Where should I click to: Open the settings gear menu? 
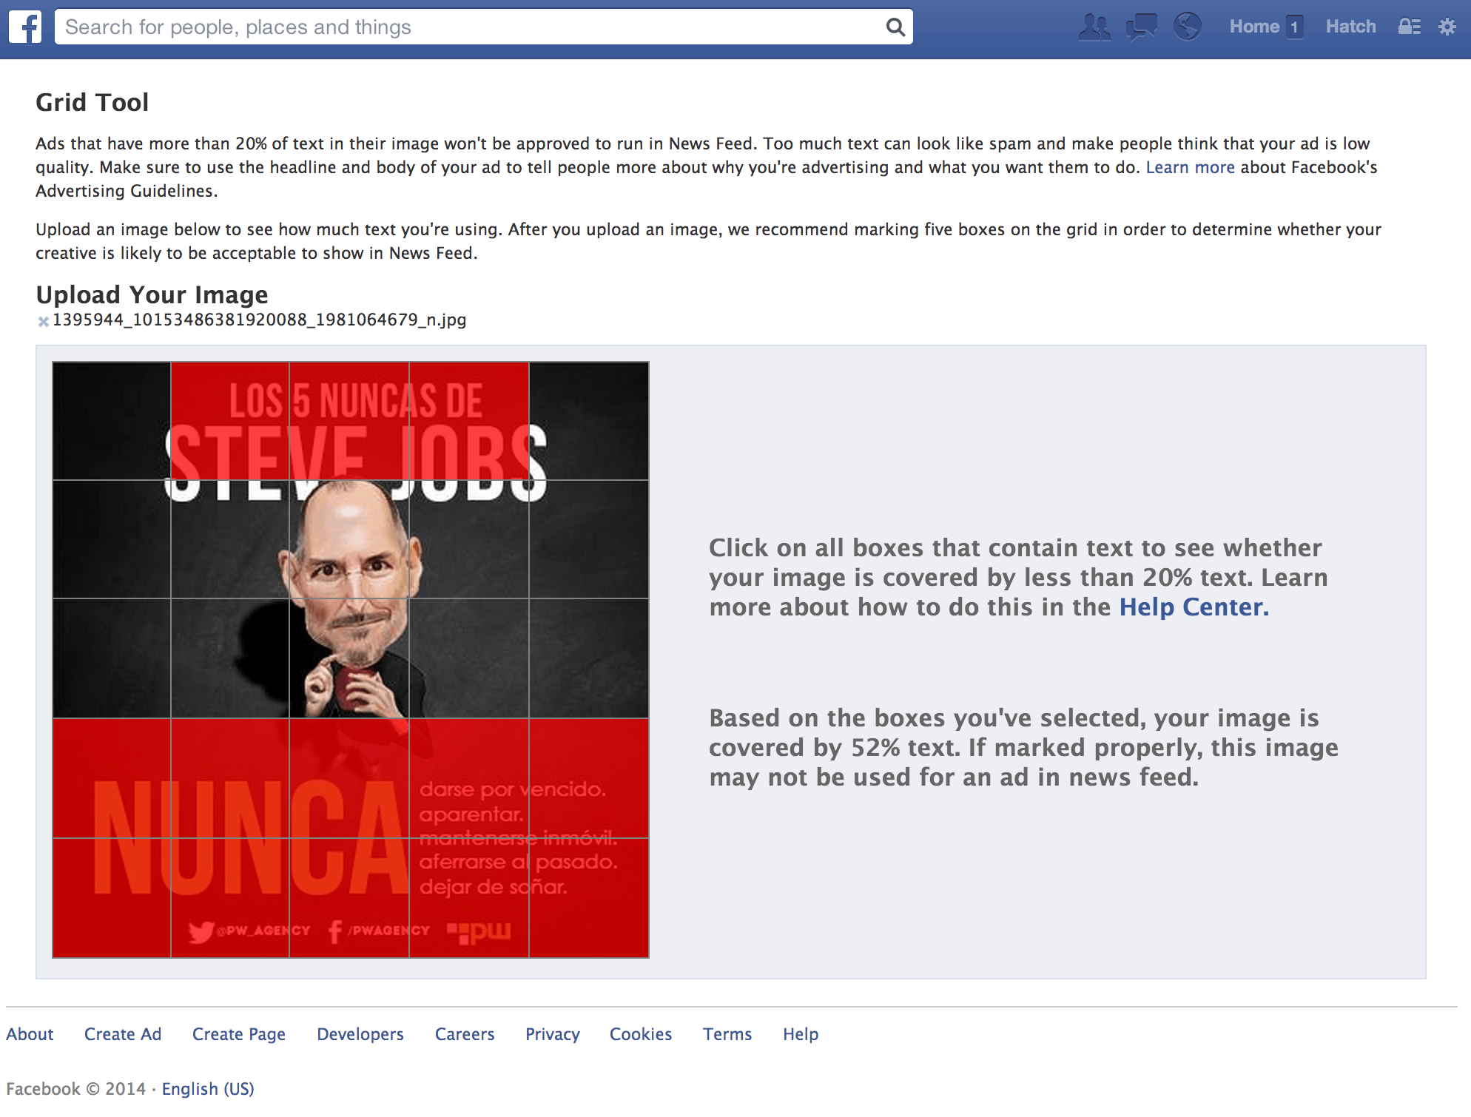1447,27
